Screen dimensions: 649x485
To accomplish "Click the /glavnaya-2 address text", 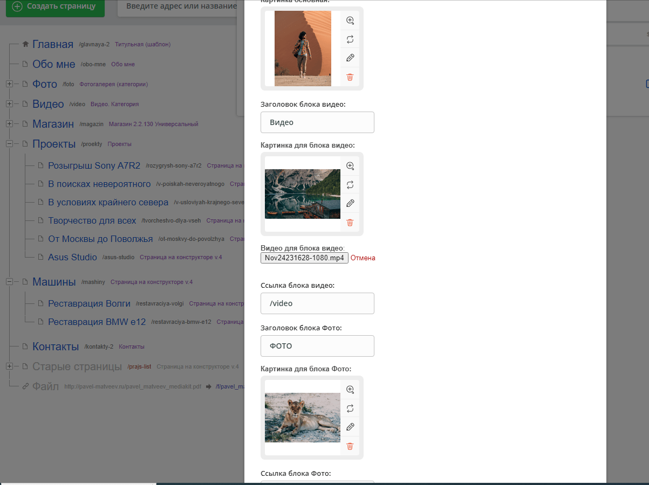I will tap(94, 44).
